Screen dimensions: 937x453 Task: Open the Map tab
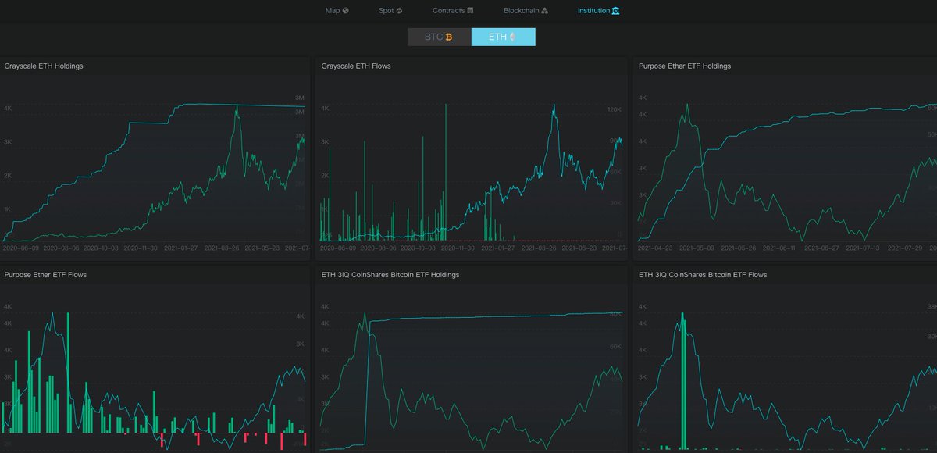(x=337, y=11)
